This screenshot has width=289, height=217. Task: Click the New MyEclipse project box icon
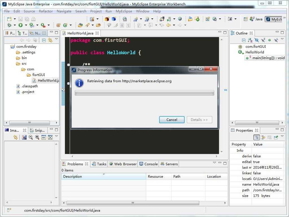107,19
